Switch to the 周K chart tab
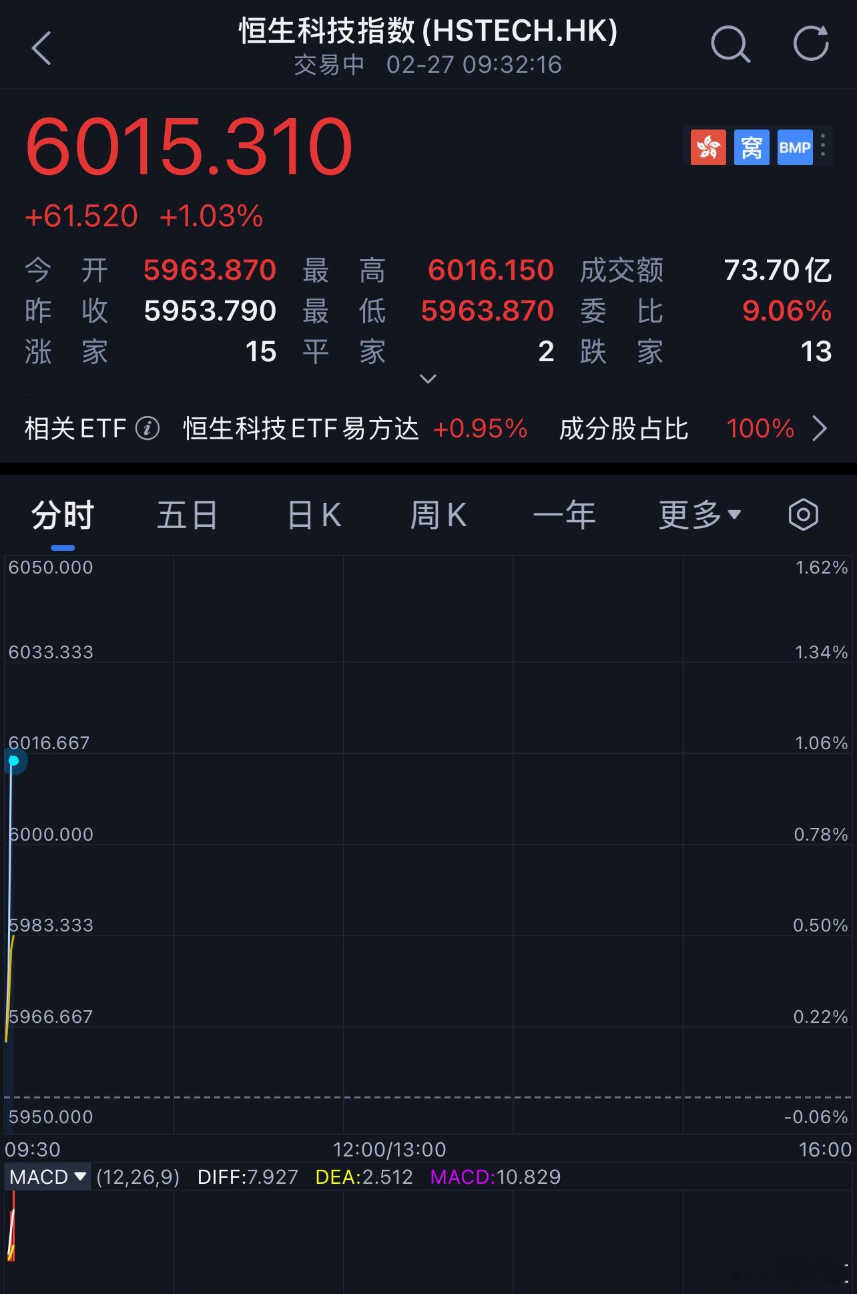Image resolution: width=857 pixels, height=1294 pixels. (439, 515)
